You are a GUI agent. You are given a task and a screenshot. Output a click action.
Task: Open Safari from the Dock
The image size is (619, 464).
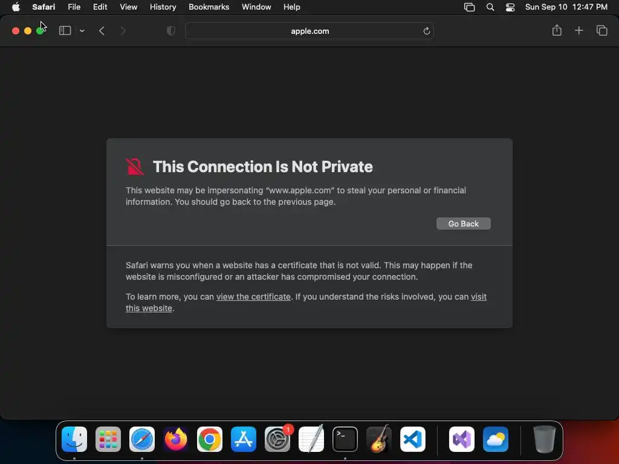(142, 439)
